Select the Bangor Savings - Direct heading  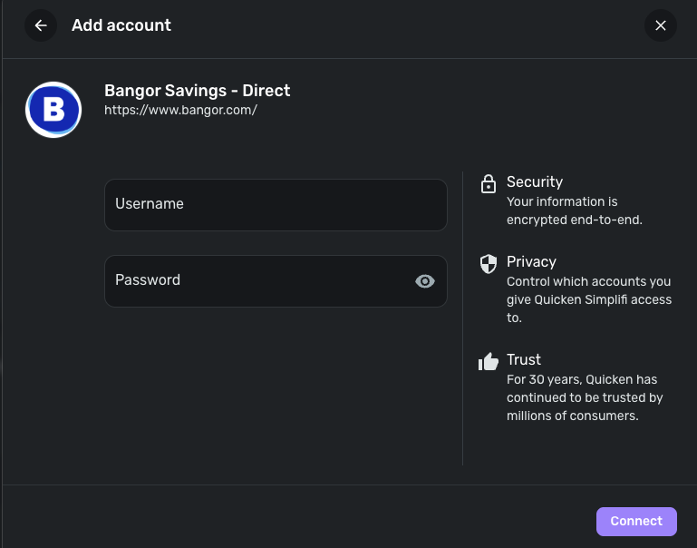pyautogui.click(x=198, y=91)
